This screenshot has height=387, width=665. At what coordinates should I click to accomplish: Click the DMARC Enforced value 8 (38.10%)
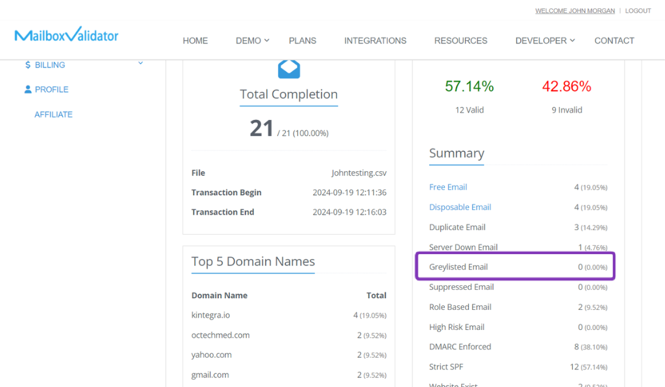[x=591, y=347]
